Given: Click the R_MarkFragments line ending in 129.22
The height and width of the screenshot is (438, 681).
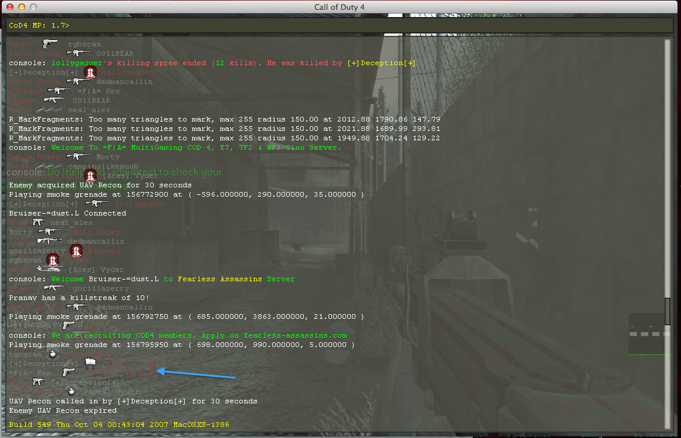Looking at the screenshot, I should [225, 138].
